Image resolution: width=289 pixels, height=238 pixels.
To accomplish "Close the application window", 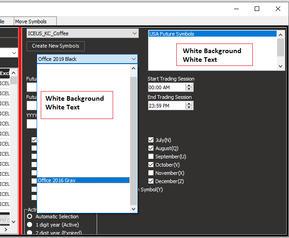I will tap(278, 9).
